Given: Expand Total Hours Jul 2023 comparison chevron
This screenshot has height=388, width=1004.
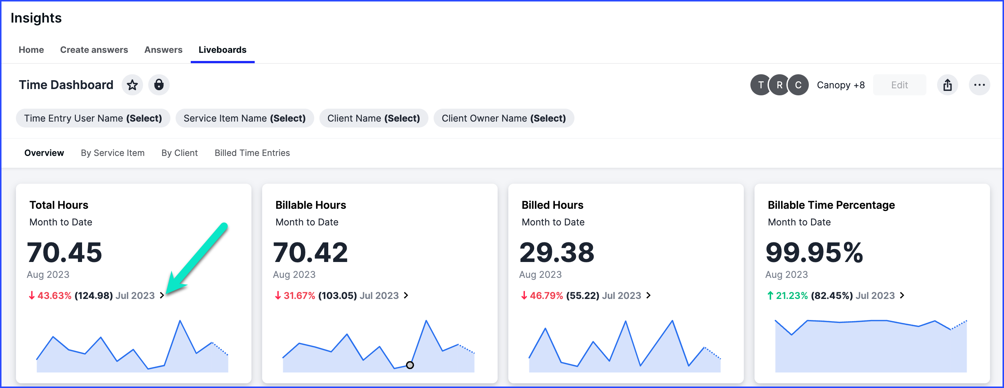Looking at the screenshot, I should point(162,296).
